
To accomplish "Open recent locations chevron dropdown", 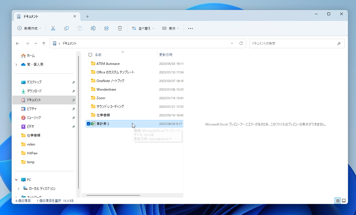I will tap(36, 43).
